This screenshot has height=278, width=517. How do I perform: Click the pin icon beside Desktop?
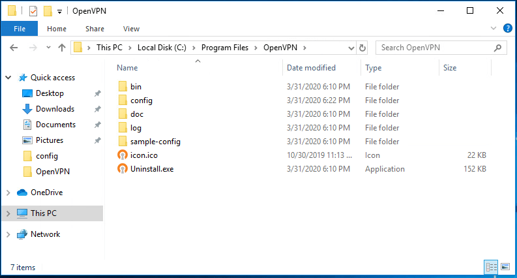[x=97, y=93]
